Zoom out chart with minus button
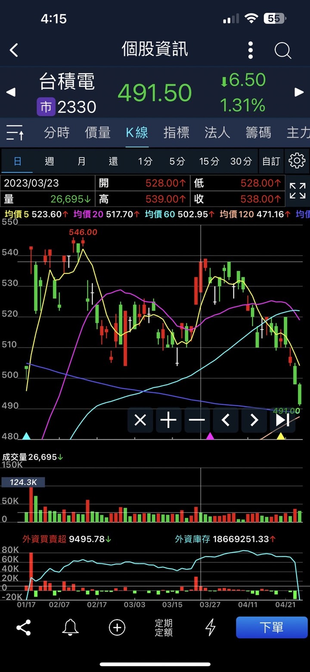 [197, 420]
